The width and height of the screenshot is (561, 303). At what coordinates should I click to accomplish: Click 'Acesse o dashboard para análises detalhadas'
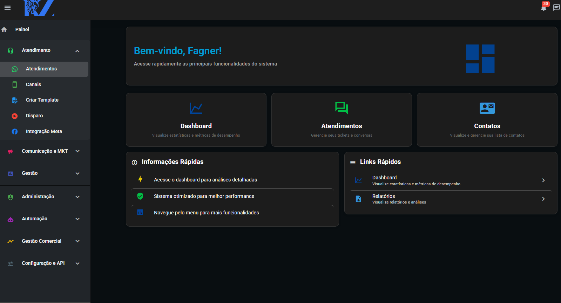[x=205, y=180]
